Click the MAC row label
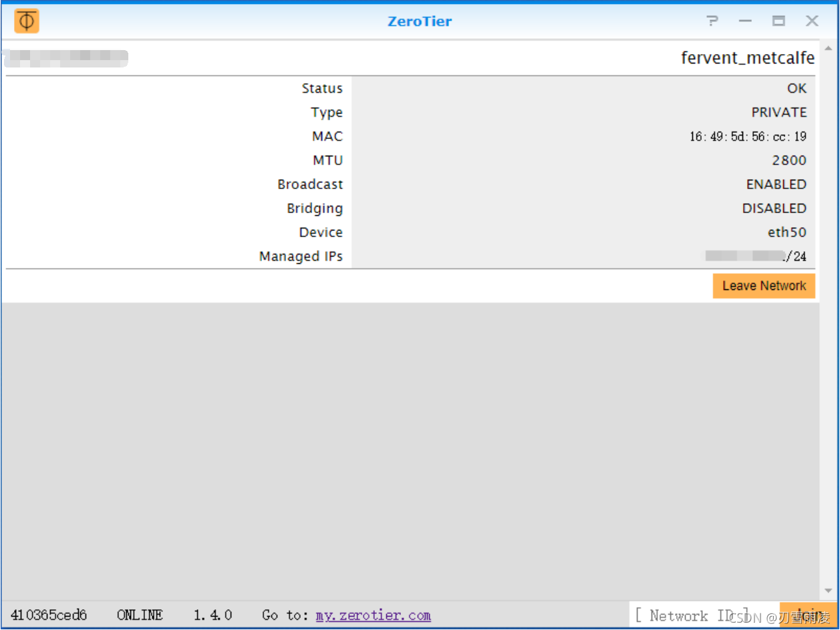Image resolution: width=840 pixels, height=630 pixels. pos(327,136)
